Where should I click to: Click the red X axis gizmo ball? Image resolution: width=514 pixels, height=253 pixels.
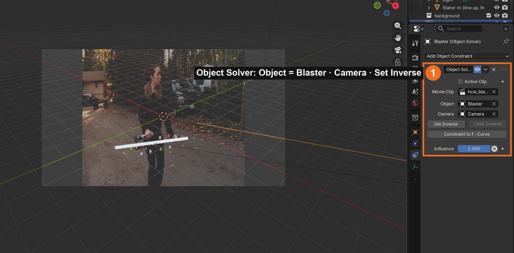click(x=396, y=5)
